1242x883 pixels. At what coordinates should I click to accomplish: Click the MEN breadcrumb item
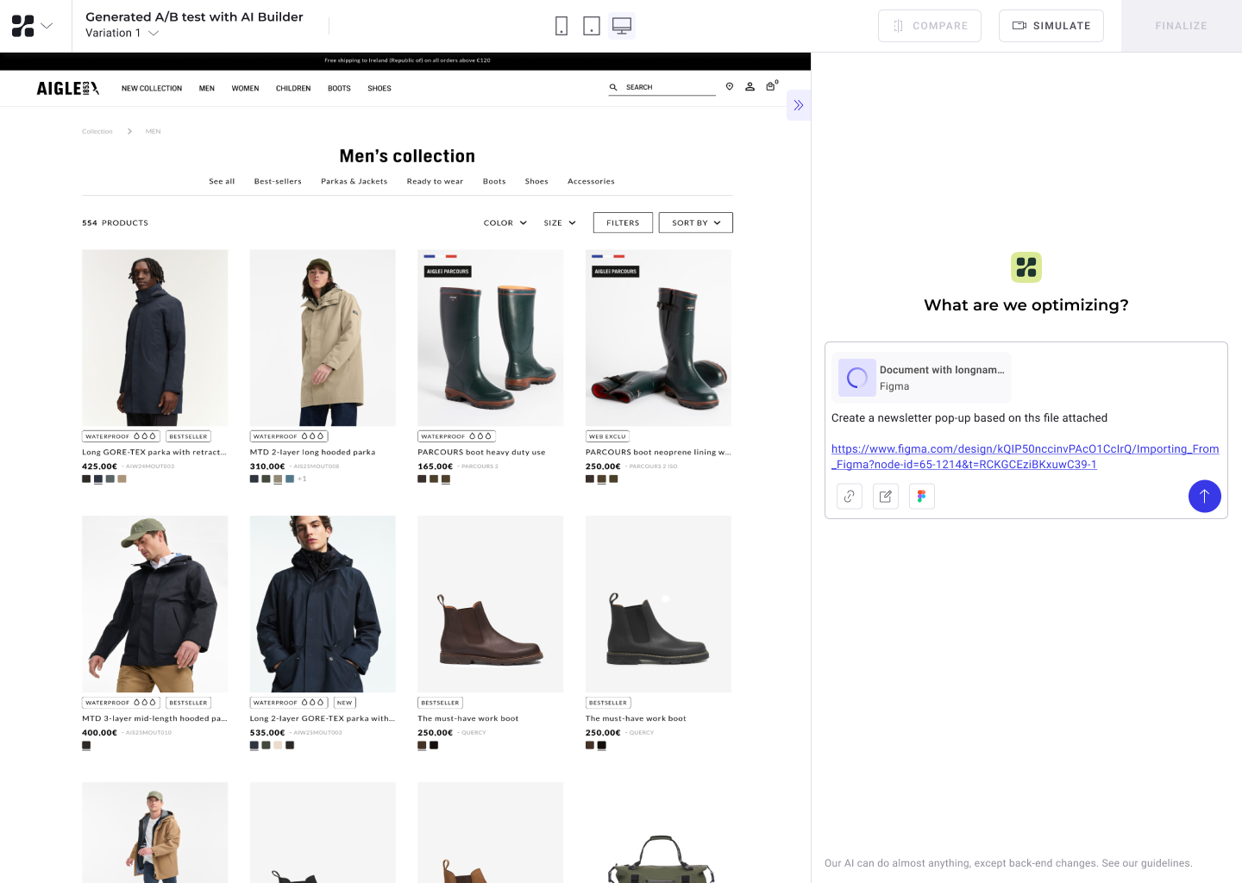(x=154, y=132)
